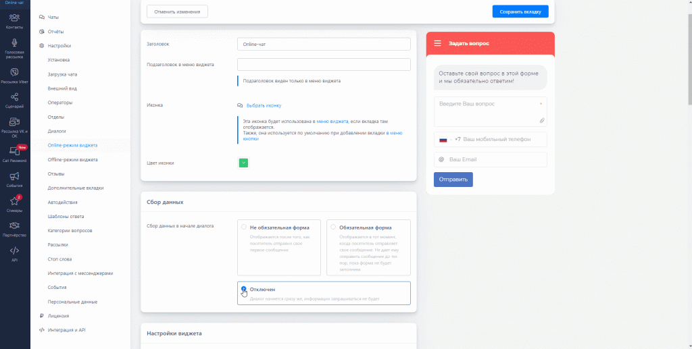Go to Offline-режим виджета menu item
This screenshot has width=692, height=349.
[72, 160]
